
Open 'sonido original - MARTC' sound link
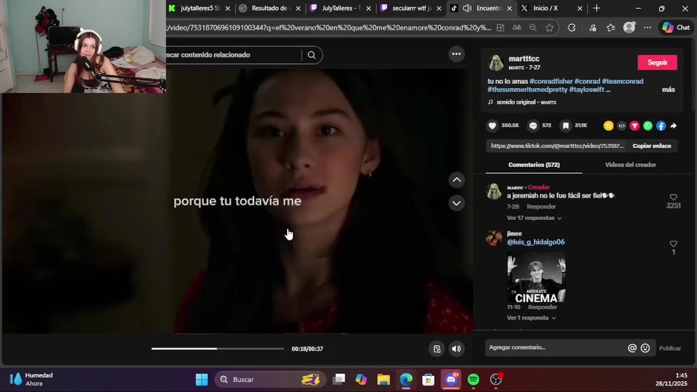[x=526, y=102]
